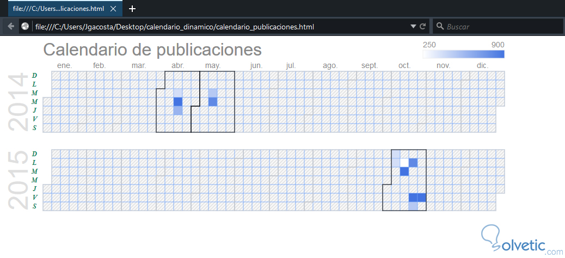Screen dimensions: 565x258
Task: Click the 2015 year label
Action: 18,181
